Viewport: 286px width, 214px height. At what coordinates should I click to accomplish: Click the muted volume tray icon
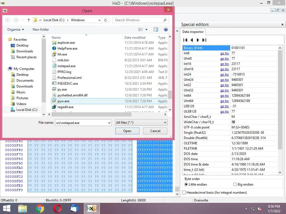(260, 209)
